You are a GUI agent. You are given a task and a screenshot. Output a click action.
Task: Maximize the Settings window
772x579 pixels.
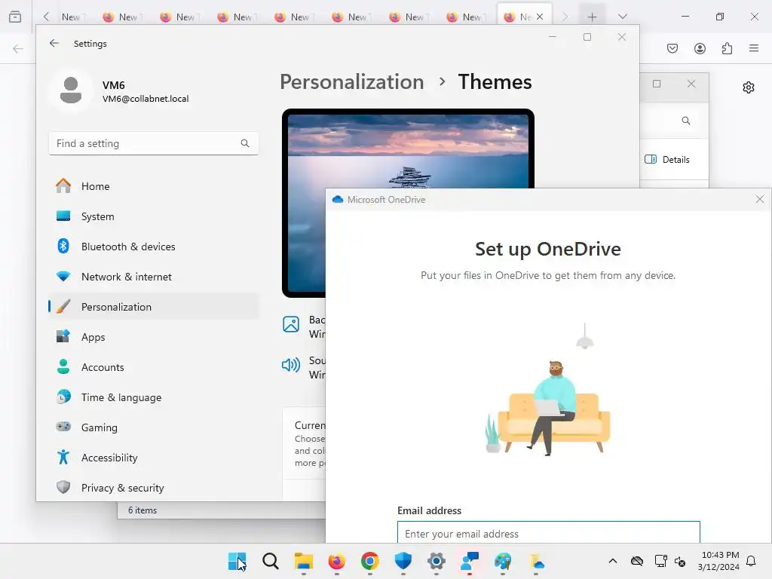587,37
